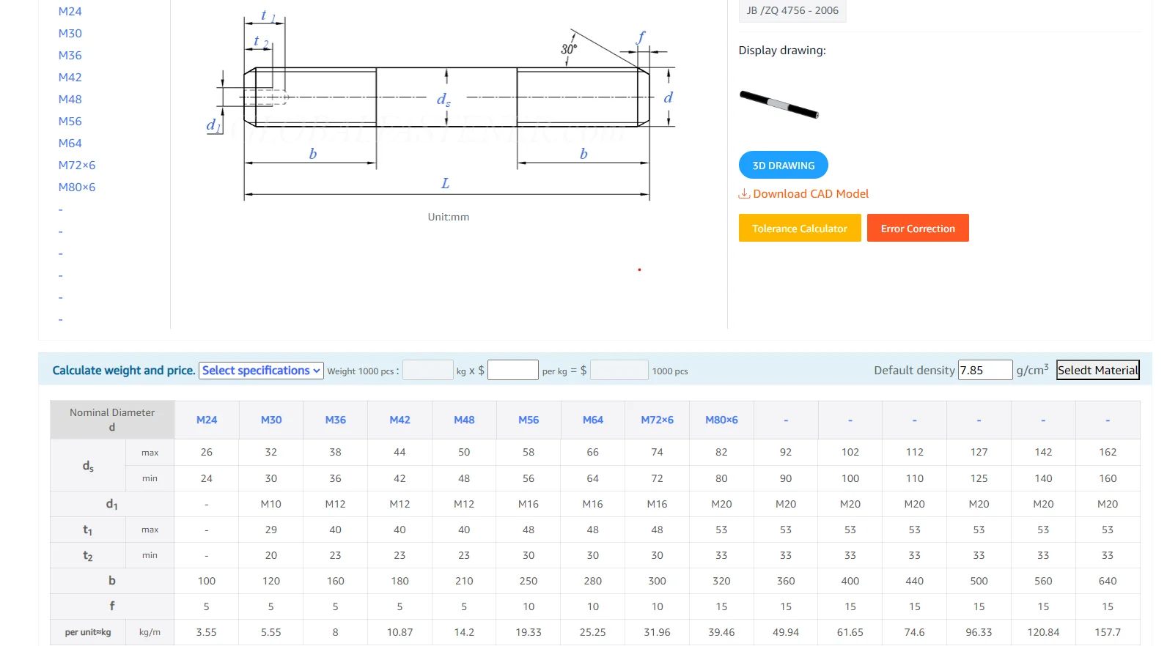Click the JB/ZQ 4756 - 2006 standard tag

[792, 11]
